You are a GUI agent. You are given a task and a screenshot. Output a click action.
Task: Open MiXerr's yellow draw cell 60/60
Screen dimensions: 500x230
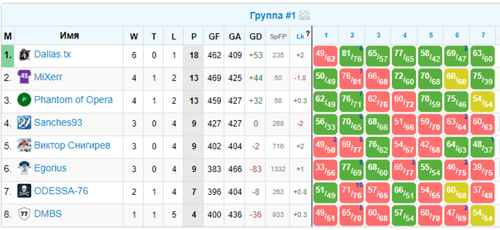(x=457, y=79)
